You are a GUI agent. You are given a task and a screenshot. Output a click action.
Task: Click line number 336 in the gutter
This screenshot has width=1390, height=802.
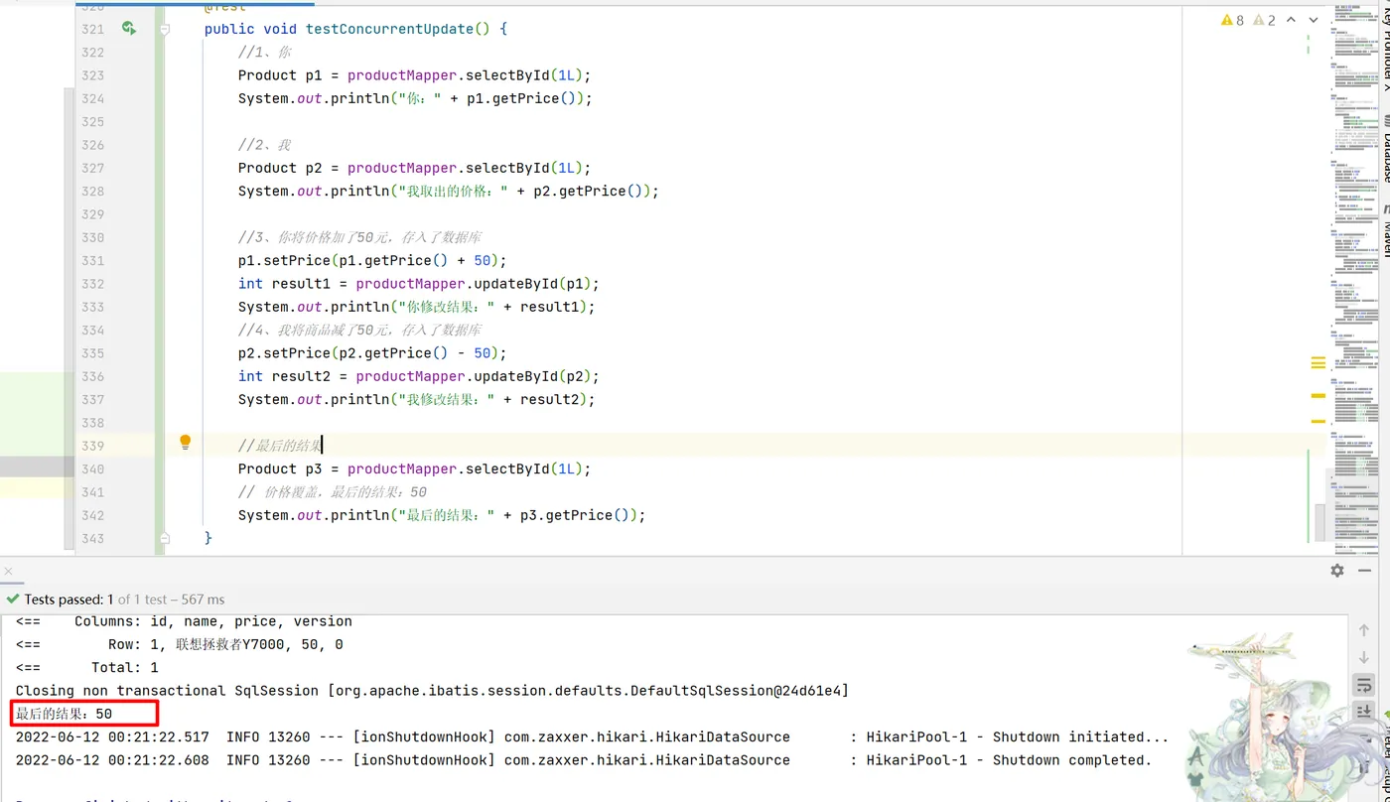click(92, 376)
